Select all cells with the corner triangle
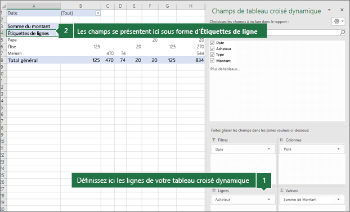350x212 pixels. pyautogui.click(x=3, y=6)
